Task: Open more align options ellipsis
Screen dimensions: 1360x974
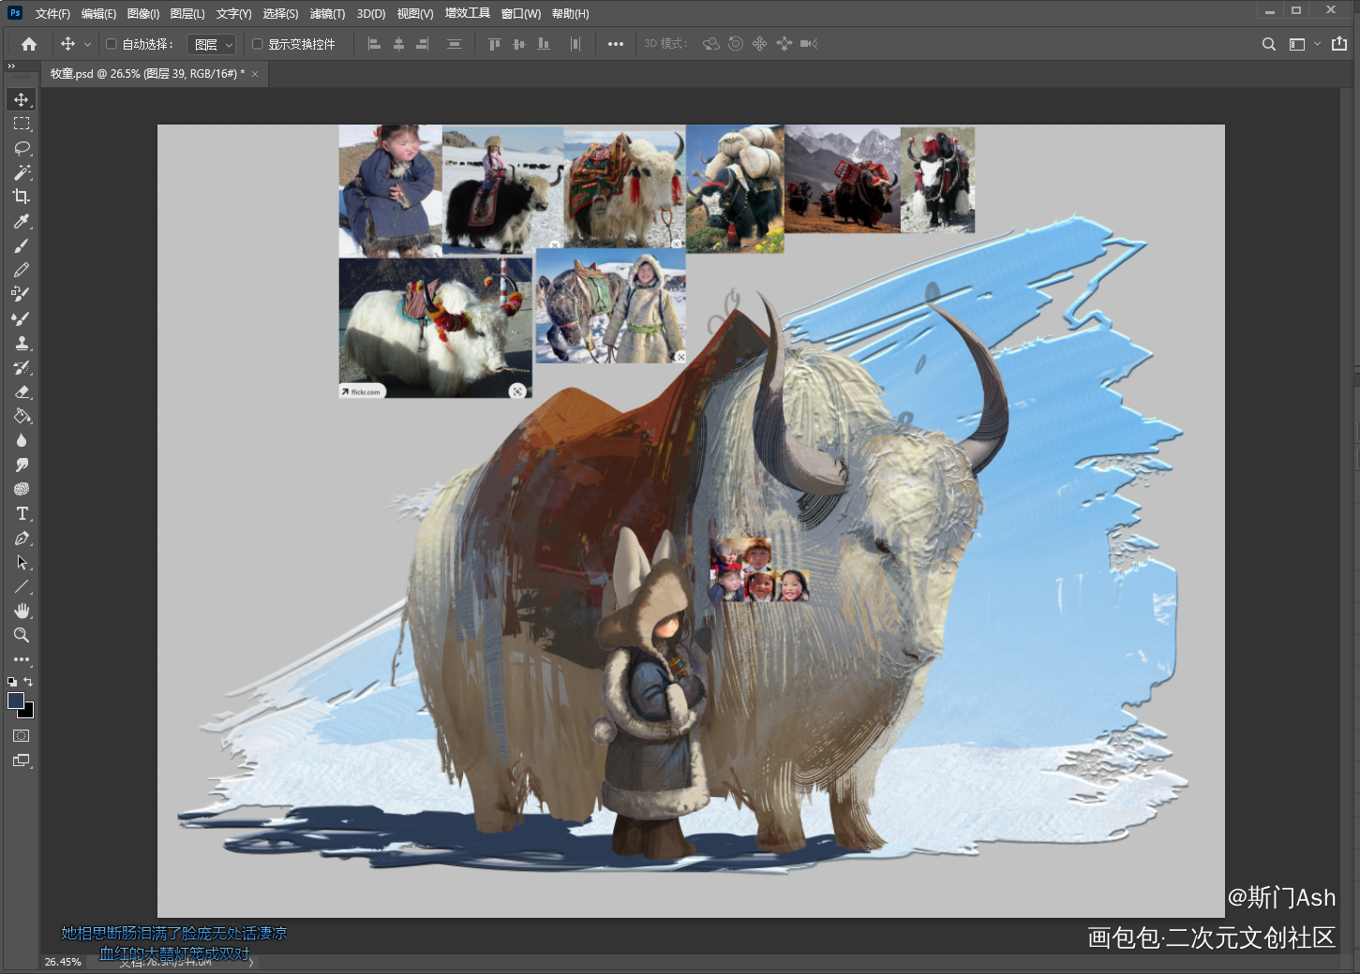Action: (616, 44)
